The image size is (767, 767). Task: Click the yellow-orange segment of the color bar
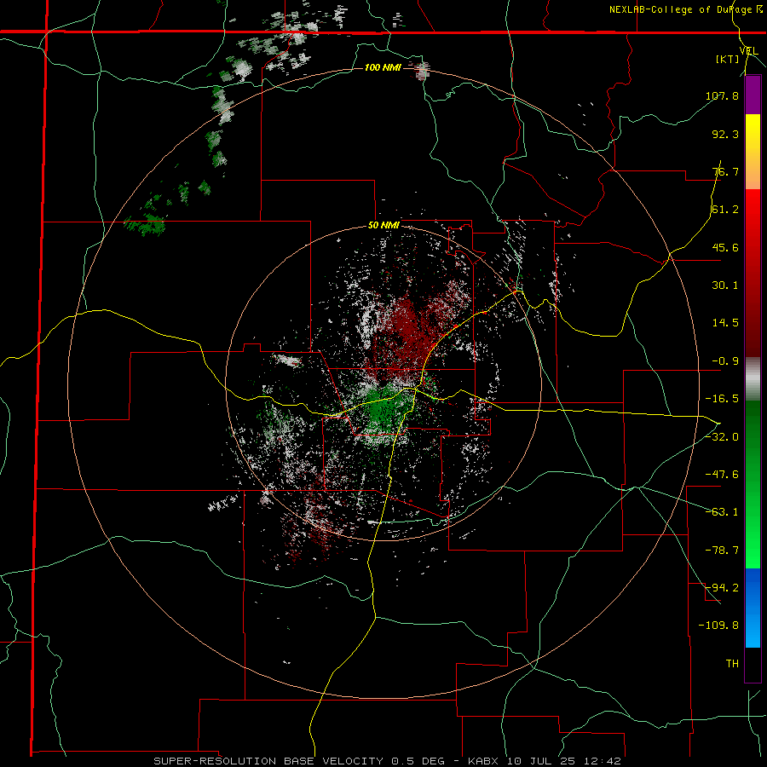753,152
